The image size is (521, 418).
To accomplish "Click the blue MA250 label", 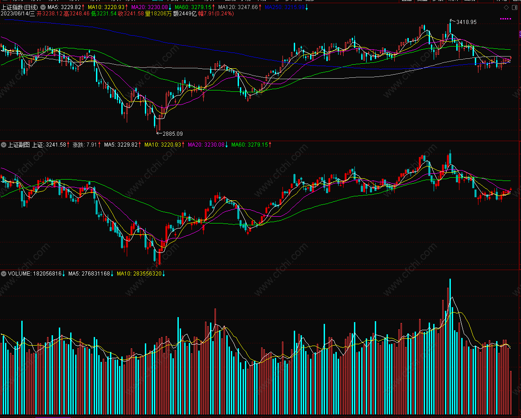I will [284, 7].
